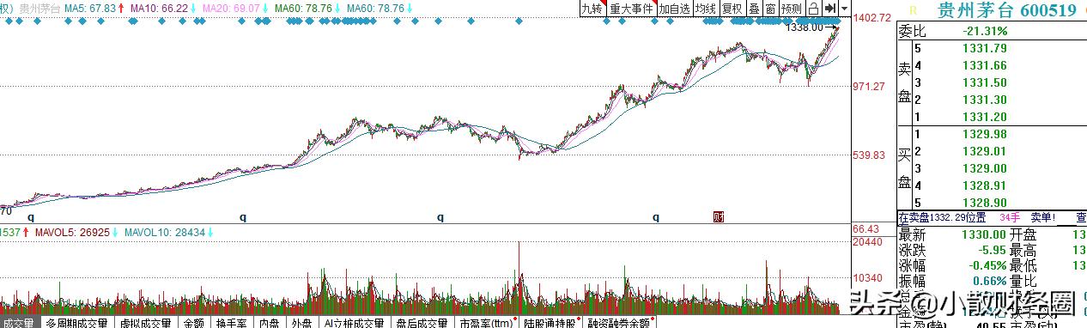The width and height of the screenshot is (1087, 328).
Task: Click the 涨幅 -0.45% value
Action: (x=987, y=266)
